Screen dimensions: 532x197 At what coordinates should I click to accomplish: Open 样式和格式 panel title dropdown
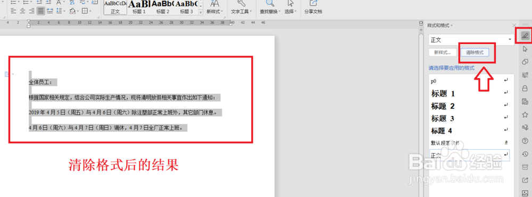(440, 26)
